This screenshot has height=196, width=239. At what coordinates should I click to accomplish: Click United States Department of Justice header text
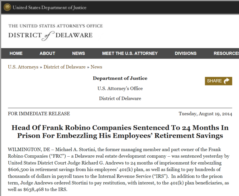tap(49, 7)
